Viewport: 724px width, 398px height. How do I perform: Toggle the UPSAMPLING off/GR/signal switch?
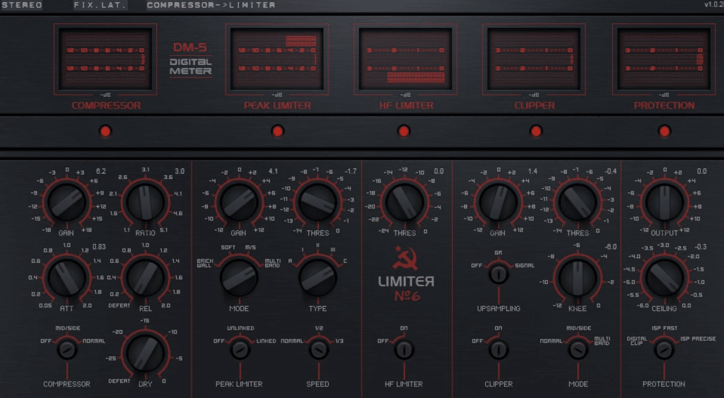click(x=498, y=274)
